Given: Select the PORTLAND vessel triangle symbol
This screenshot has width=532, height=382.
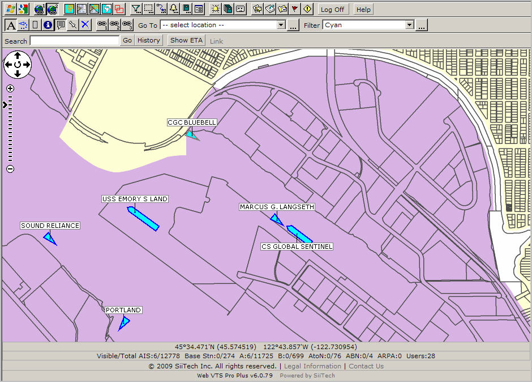Looking at the screenshot, I should [124, 323].
